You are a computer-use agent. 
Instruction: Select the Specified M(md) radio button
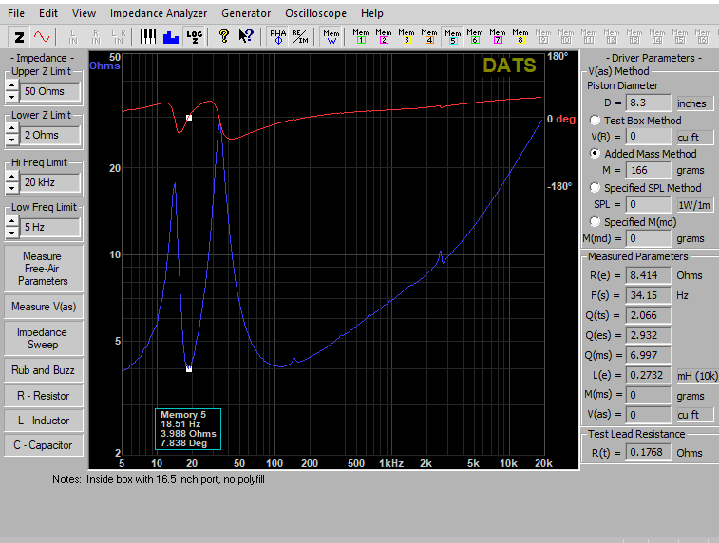595,222
